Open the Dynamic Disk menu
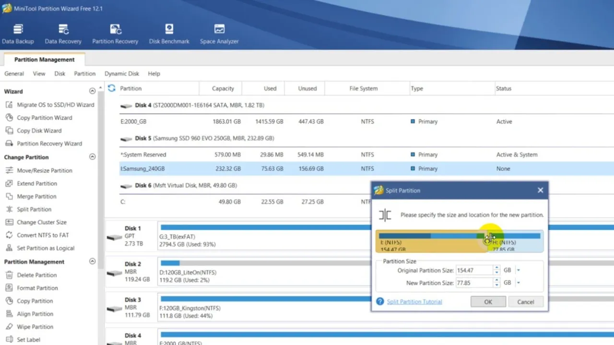Screen dimensions: 614x345 pyautogui.click(x=122, y=73)
